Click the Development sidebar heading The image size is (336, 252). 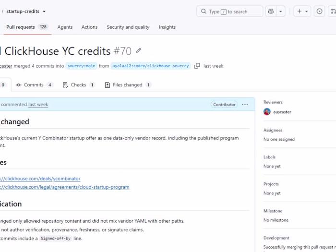click(x=276, y=238)
